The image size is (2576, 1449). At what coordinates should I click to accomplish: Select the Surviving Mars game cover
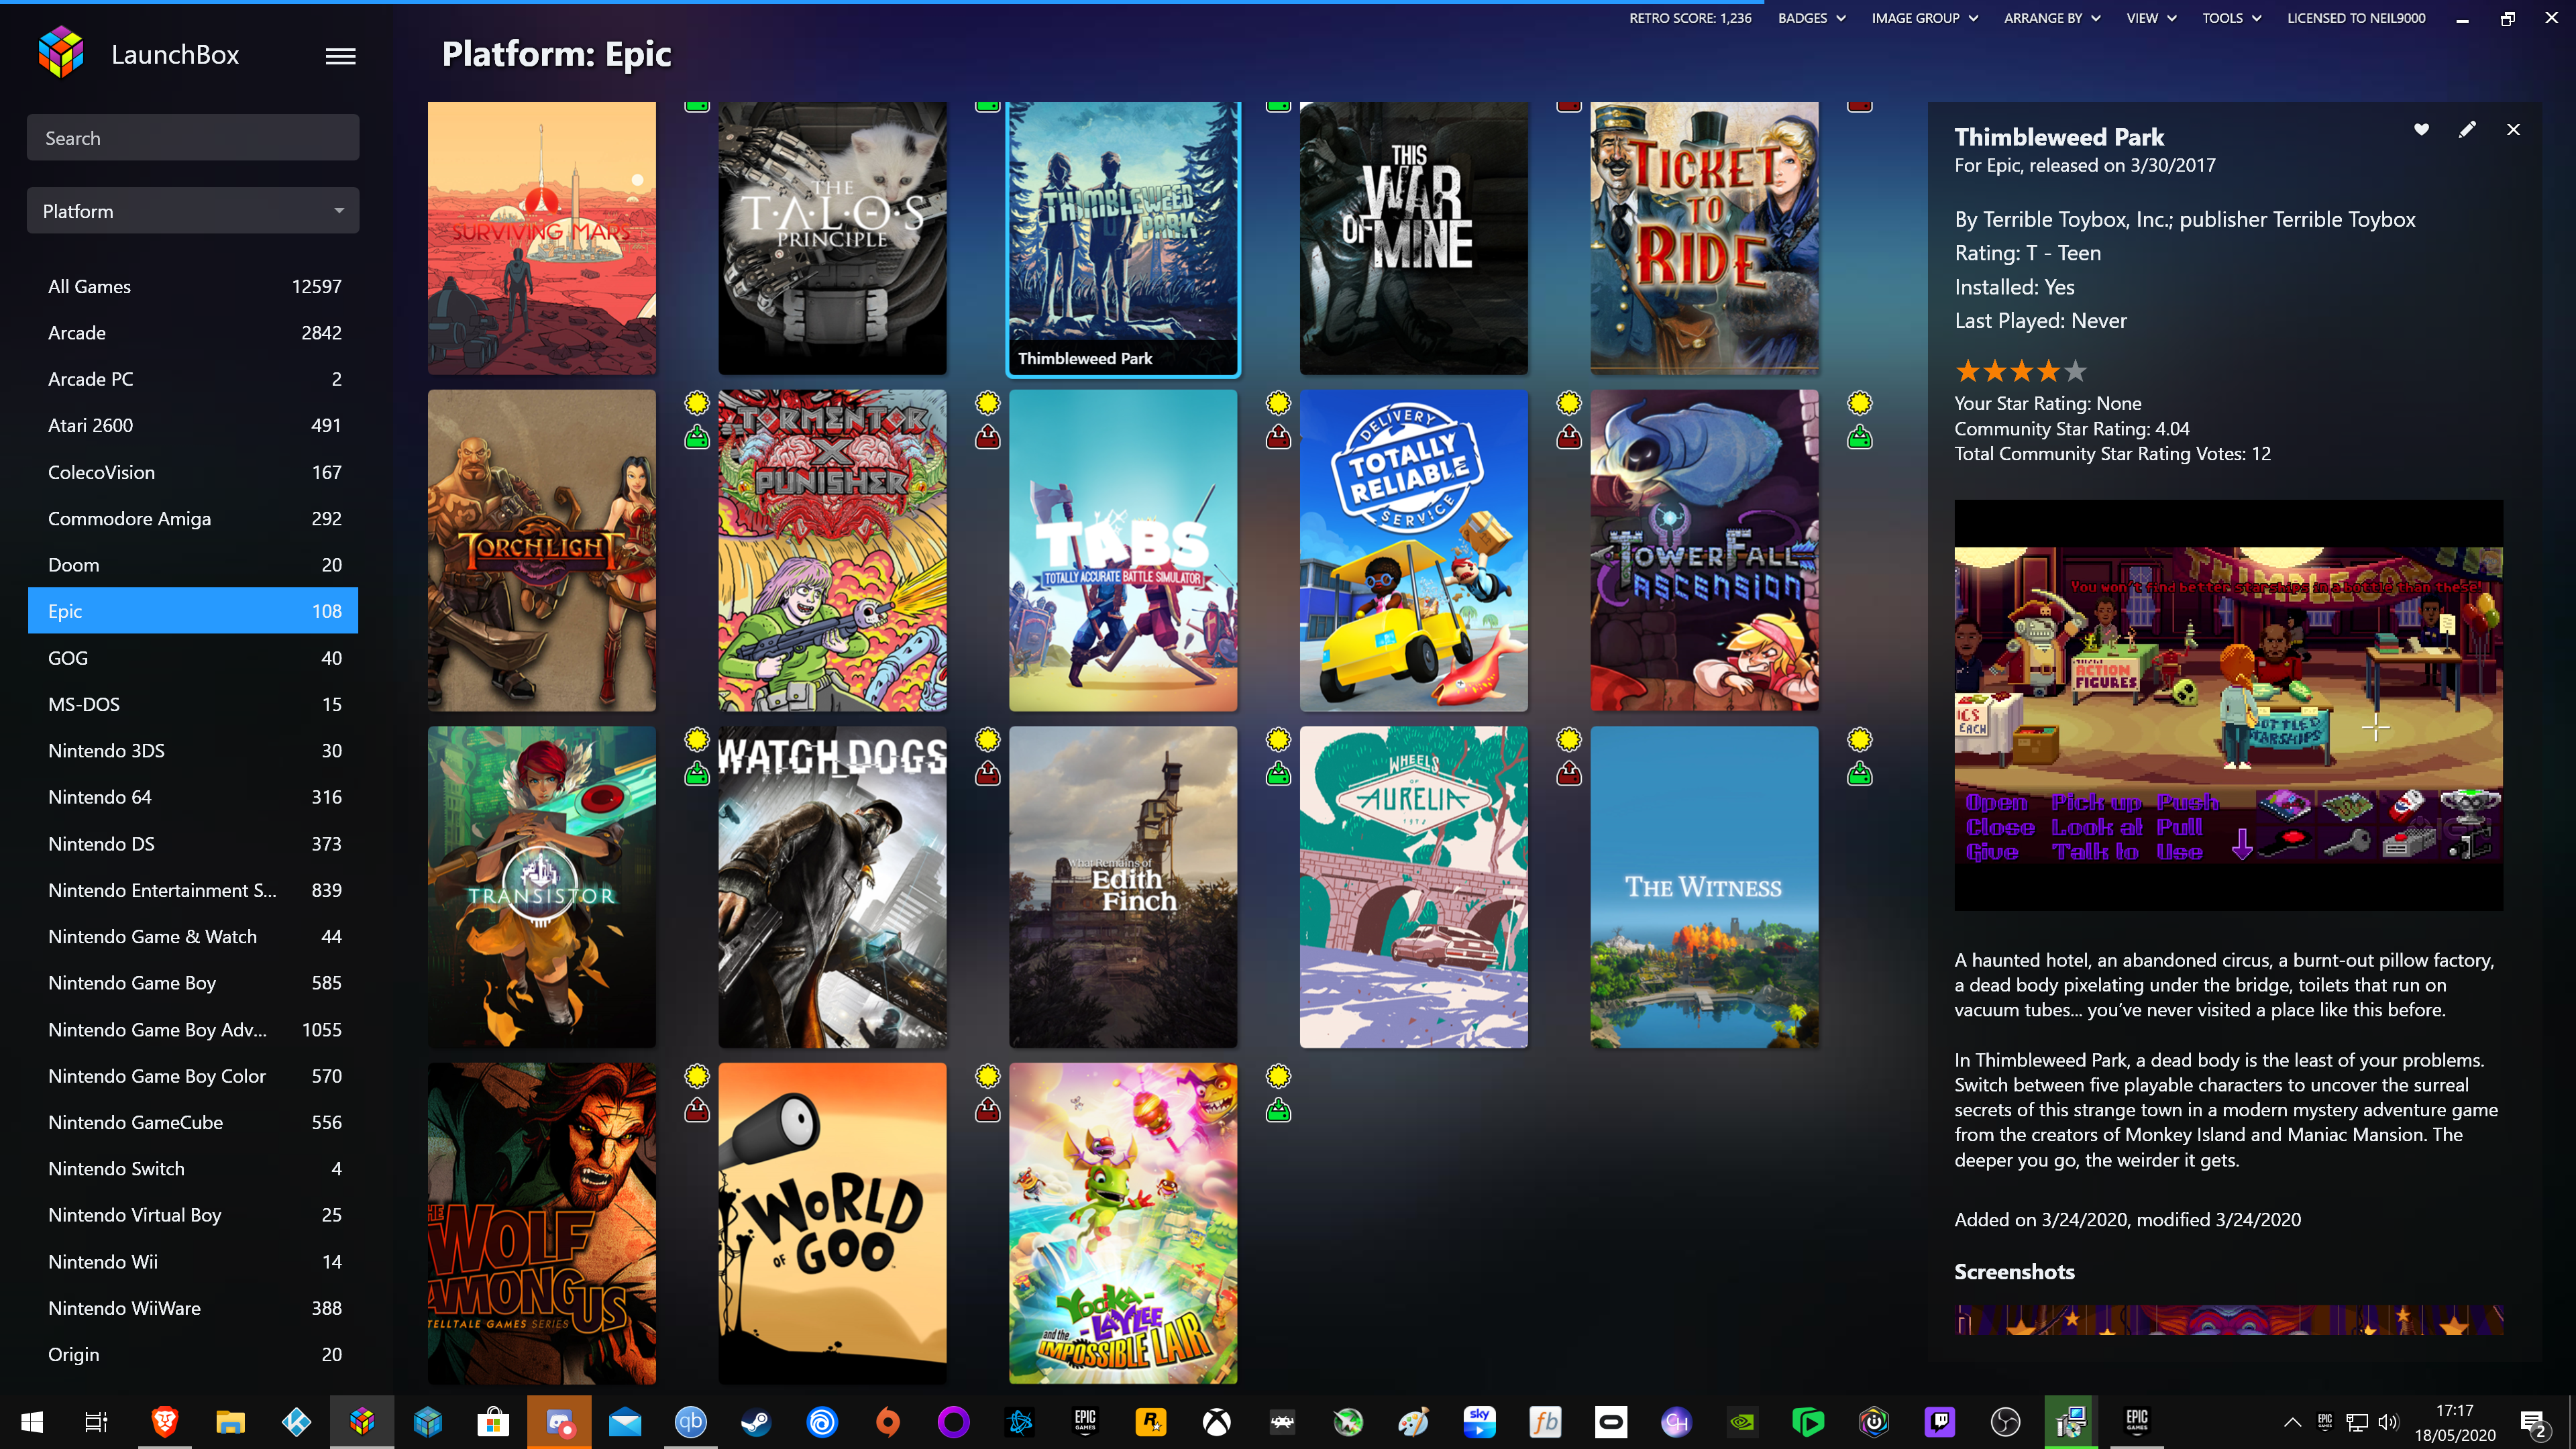(542, 238)
